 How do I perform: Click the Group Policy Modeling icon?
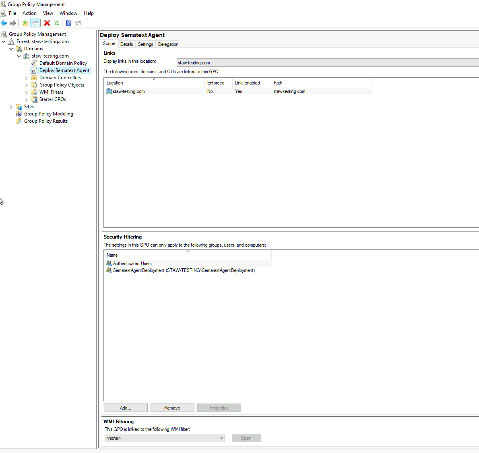[x=19, y=114]
